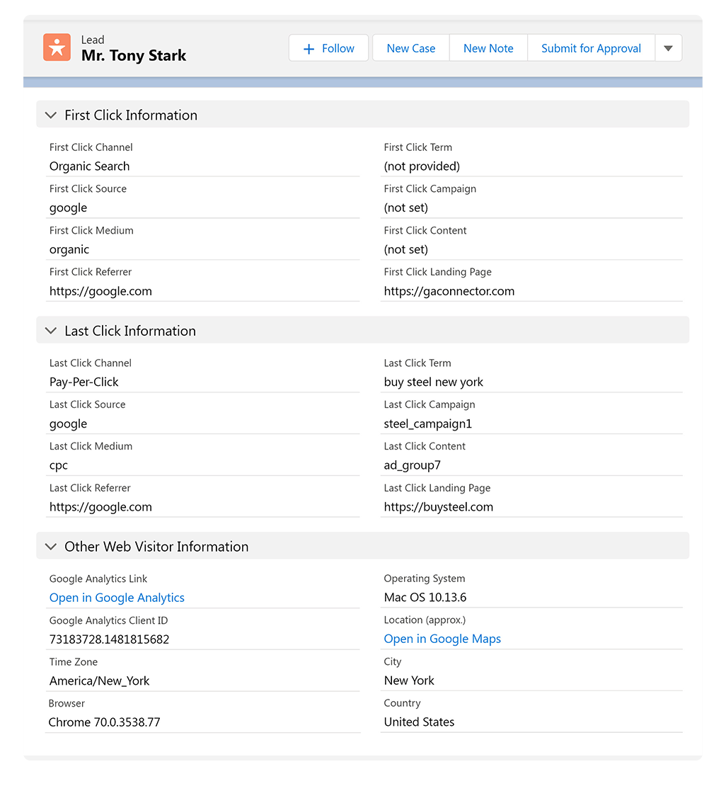Image resolution: width=726 pixels, height=786 pixels.
Task: Click Operating System 'Mac OS 10.13.6'
Action: (x=425, y=598)
